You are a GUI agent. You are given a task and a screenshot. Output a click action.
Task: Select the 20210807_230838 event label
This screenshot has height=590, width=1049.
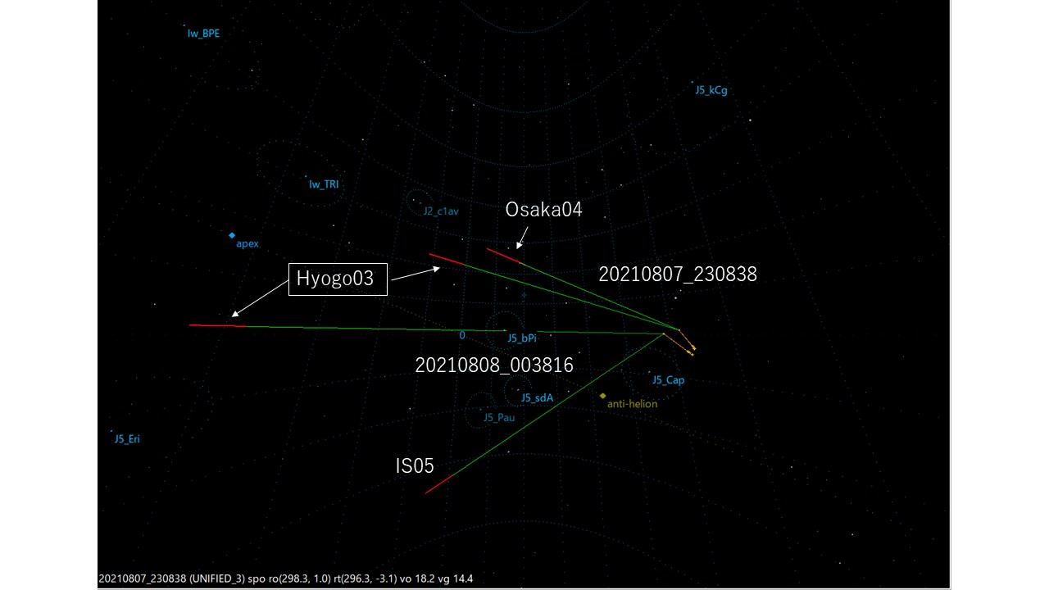point(678,275)
